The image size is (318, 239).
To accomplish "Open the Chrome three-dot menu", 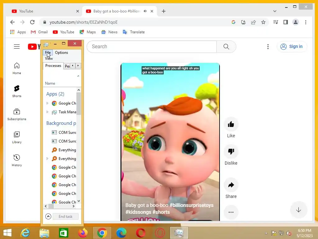I will tap(306, 22).
